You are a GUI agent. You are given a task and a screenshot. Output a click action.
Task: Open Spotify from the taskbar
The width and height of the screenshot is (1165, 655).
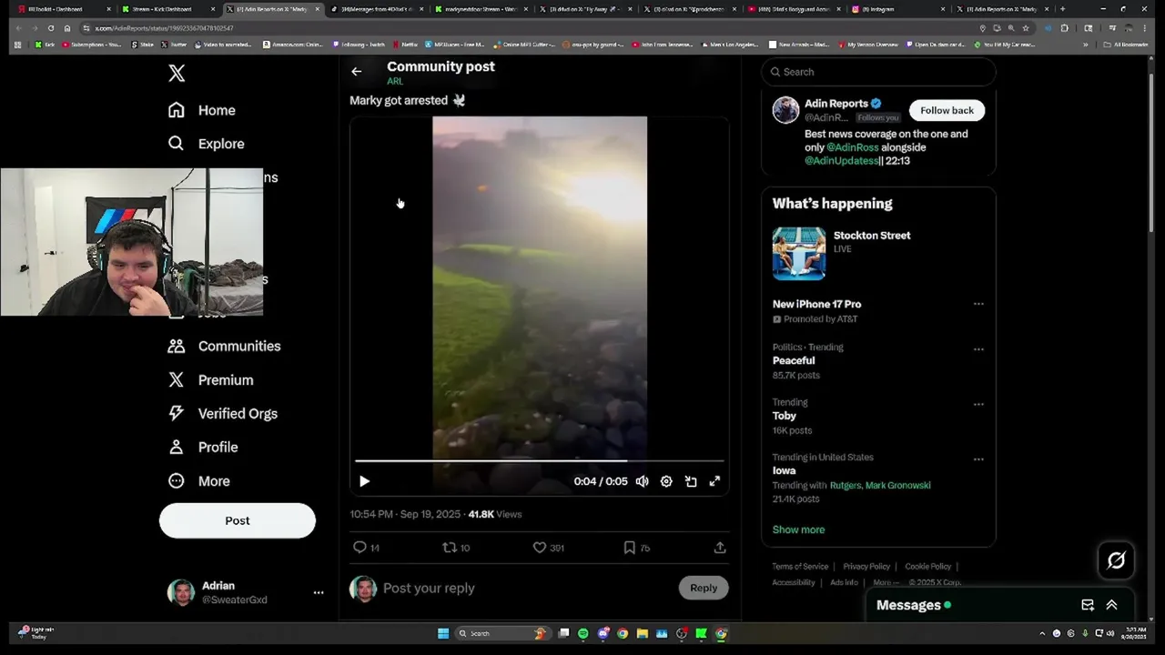(x=583, y=633)
